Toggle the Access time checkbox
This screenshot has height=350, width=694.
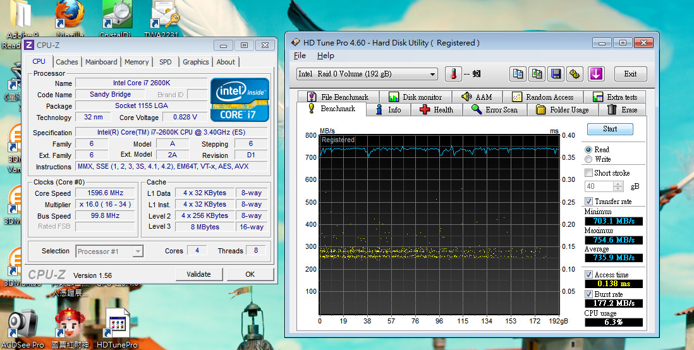pyautogui.click(x=588, y=275)
